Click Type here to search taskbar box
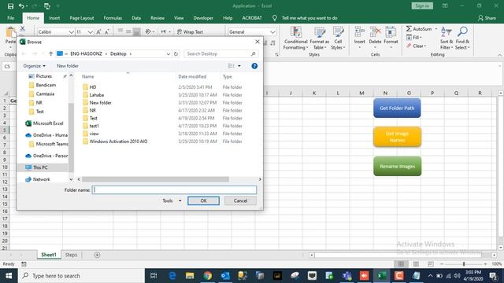The image size is (504, 283). click(x=81, y=276)
